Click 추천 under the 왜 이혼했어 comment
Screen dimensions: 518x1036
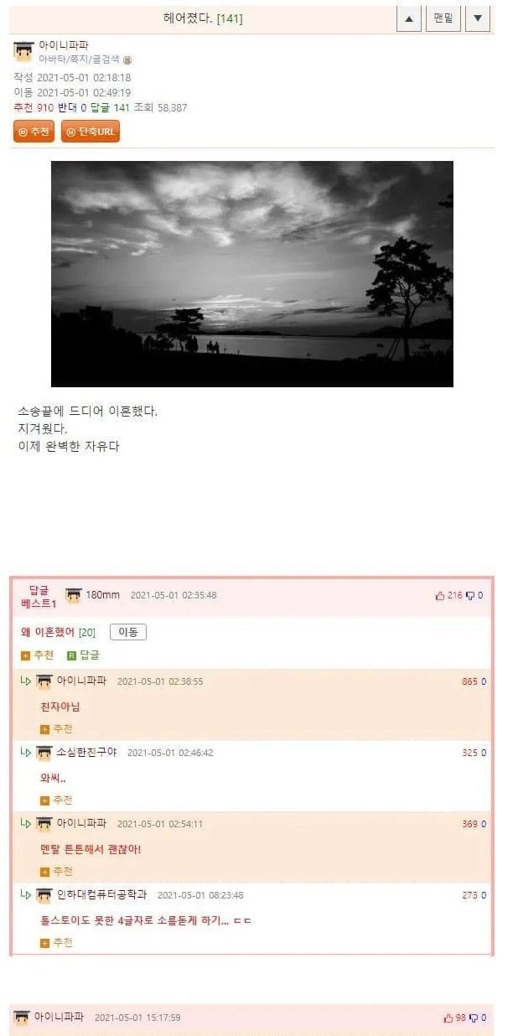click(38, 655)
